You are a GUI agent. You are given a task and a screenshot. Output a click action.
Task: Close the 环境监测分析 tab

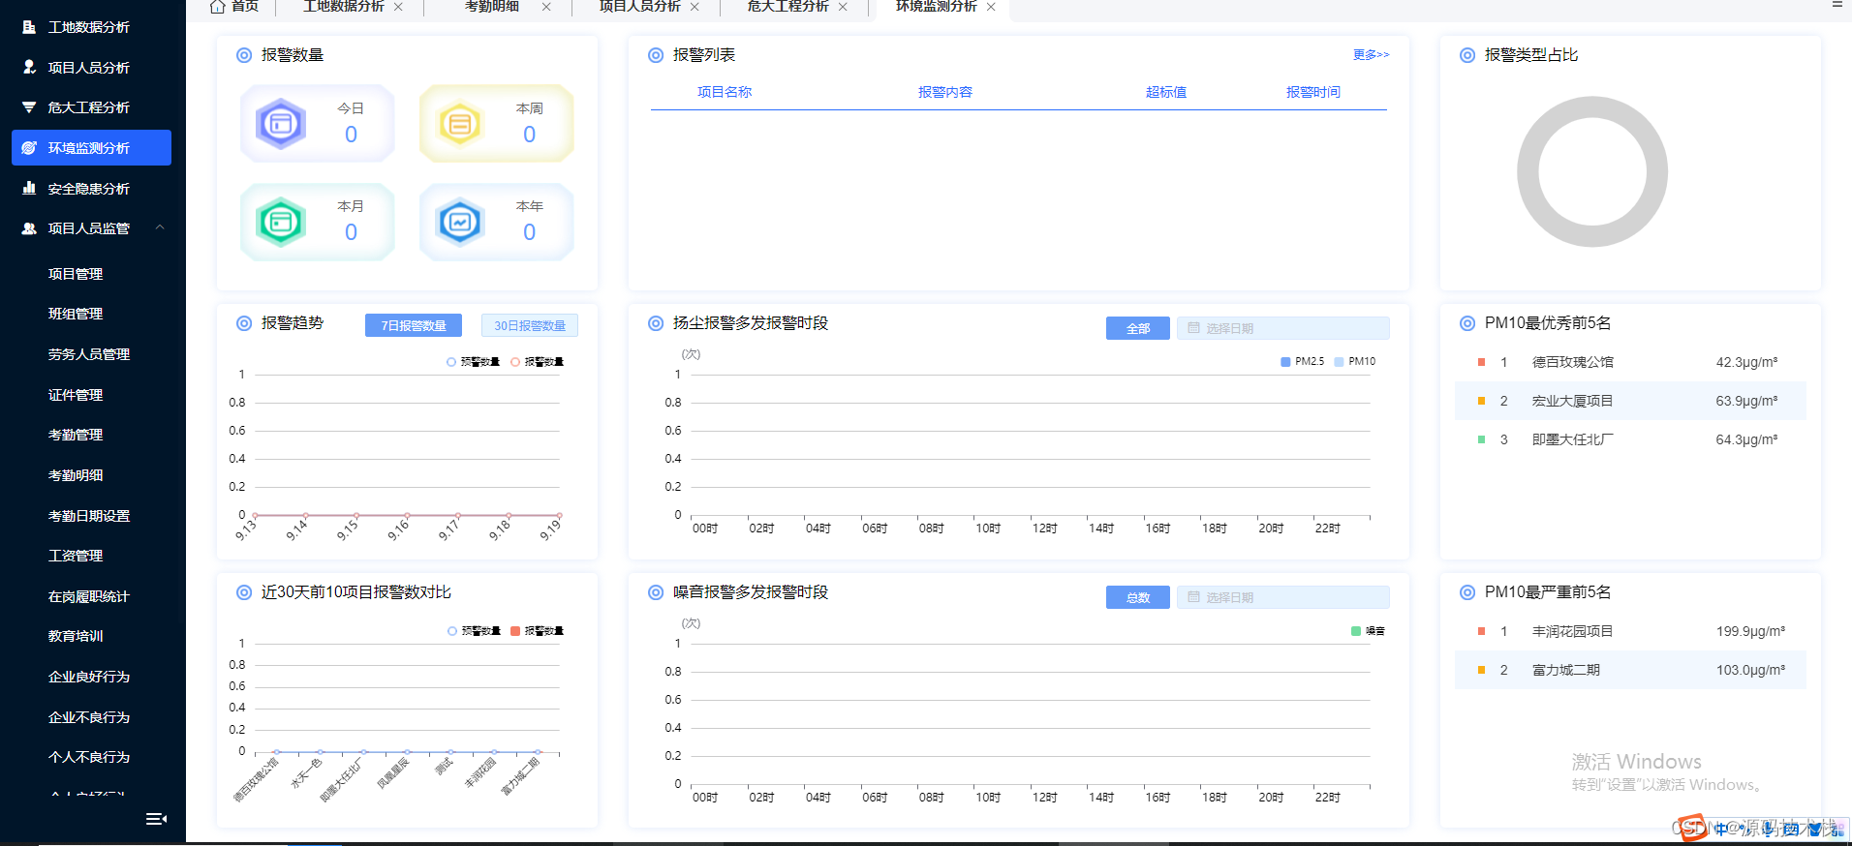(991, 7)
